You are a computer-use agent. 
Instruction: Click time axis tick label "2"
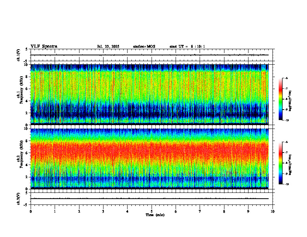pyautogui.click(x=79, y=211)
